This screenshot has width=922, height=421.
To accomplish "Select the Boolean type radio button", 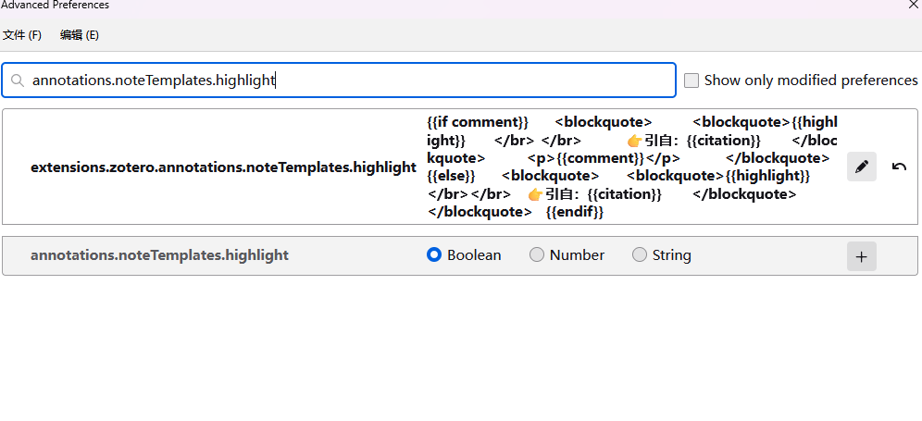I will 434,255.
